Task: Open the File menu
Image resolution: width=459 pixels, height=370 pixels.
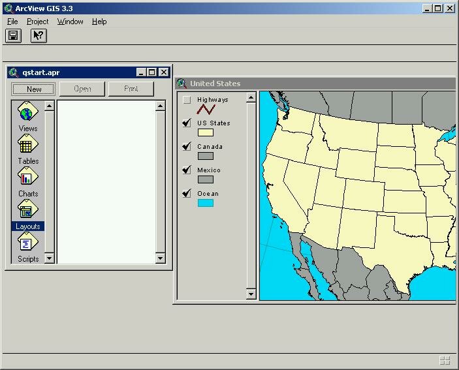Action: coord(12,22)
